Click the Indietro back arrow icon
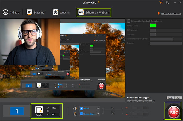The height and width of the screenshot is (121, 183). (5, 12)
